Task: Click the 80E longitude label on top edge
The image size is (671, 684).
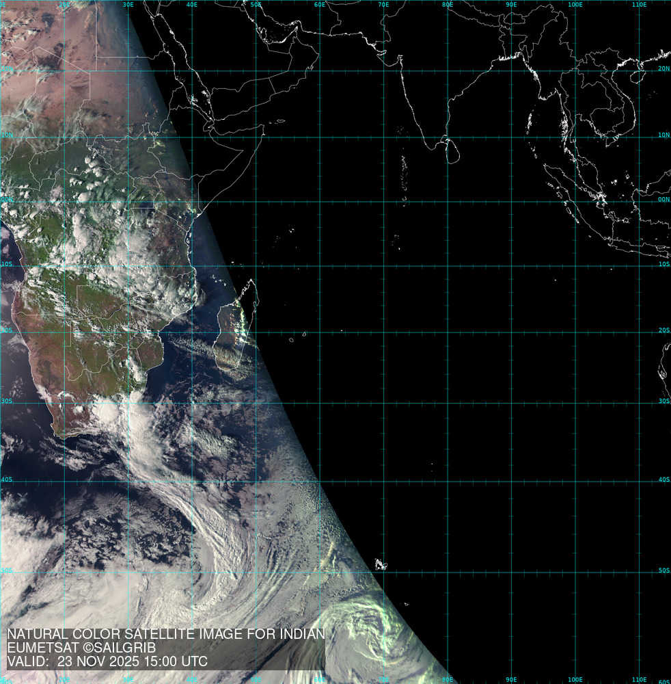Action: point(448,5)
